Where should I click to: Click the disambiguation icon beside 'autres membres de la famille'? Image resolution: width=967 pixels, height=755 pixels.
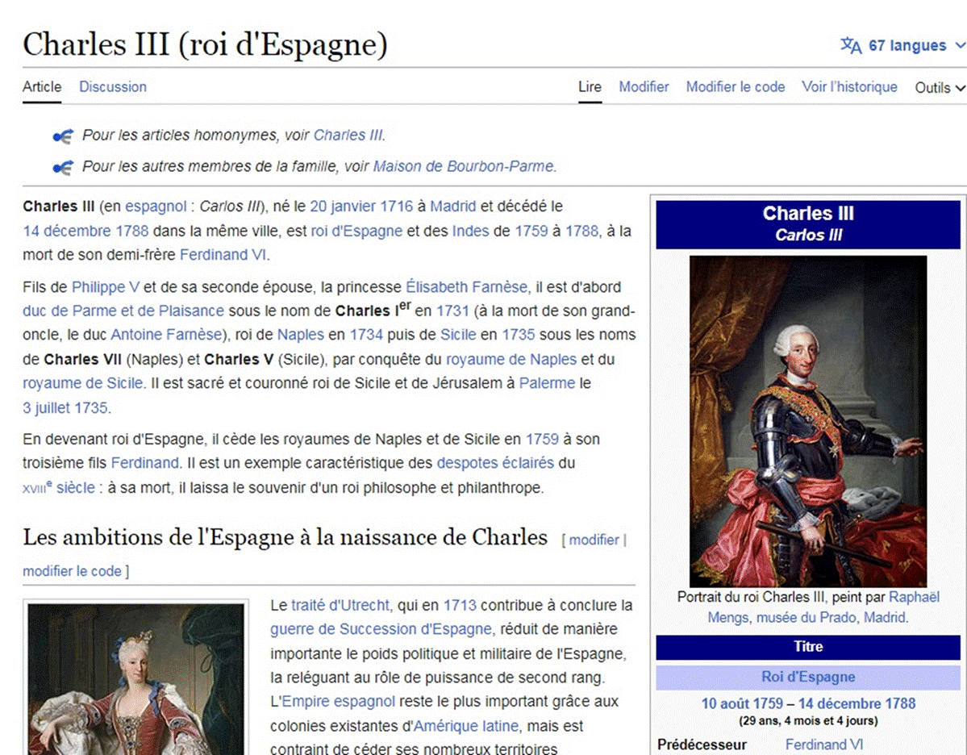click(63, 167)
